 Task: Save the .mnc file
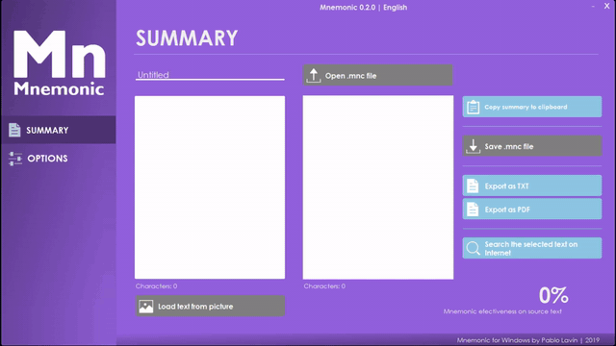click(532, 146)
